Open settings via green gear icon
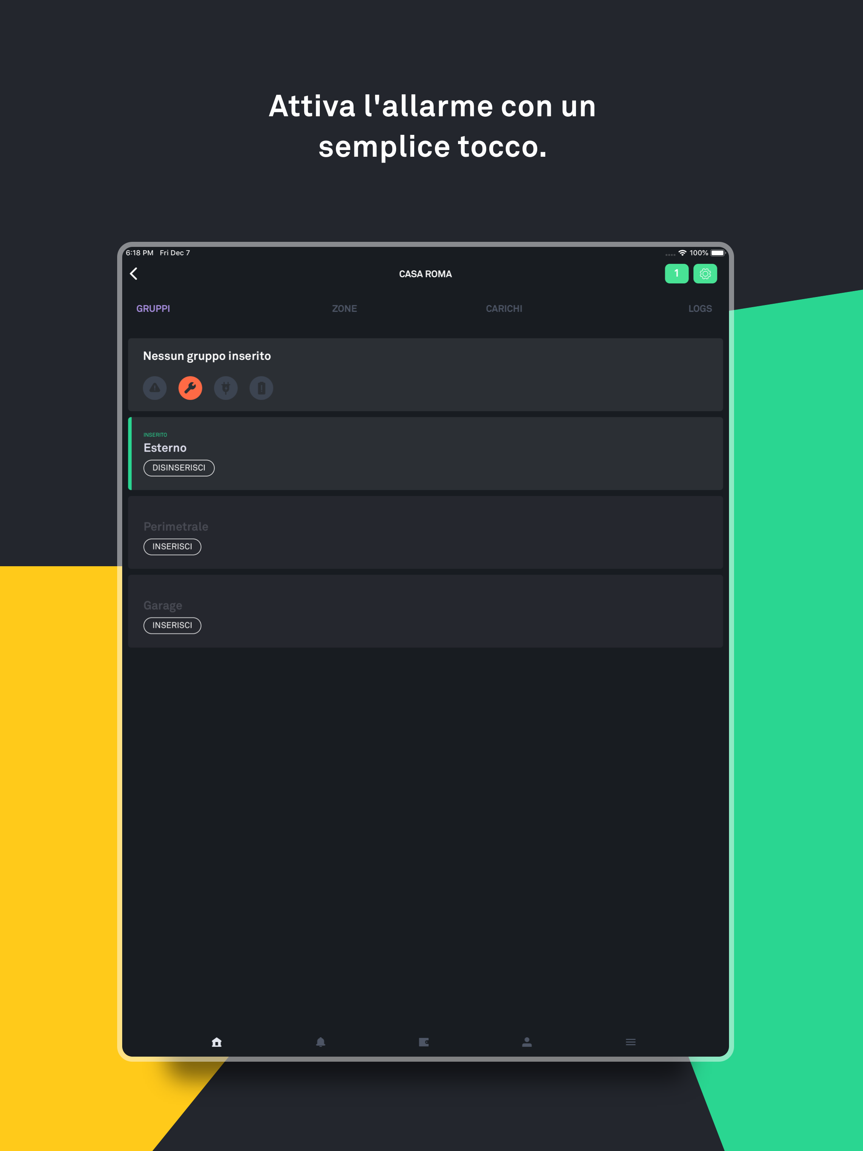 click(705, 274)
